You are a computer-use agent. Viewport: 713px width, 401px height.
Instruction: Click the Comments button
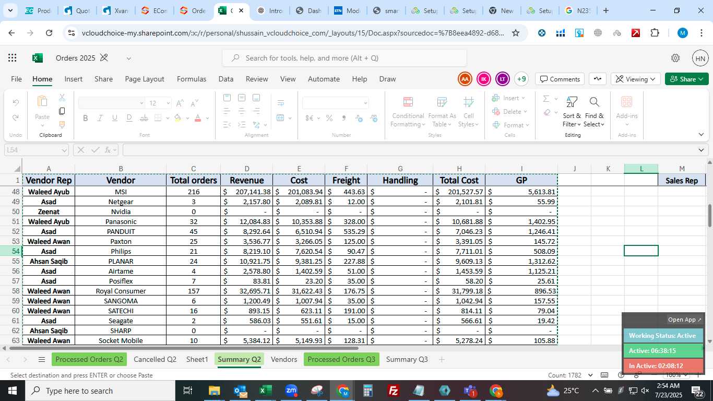point(560,79)
